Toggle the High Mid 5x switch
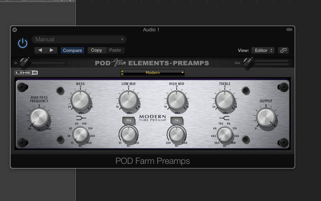The height and width of the screenshot is (201, 321). click(177, 120)
